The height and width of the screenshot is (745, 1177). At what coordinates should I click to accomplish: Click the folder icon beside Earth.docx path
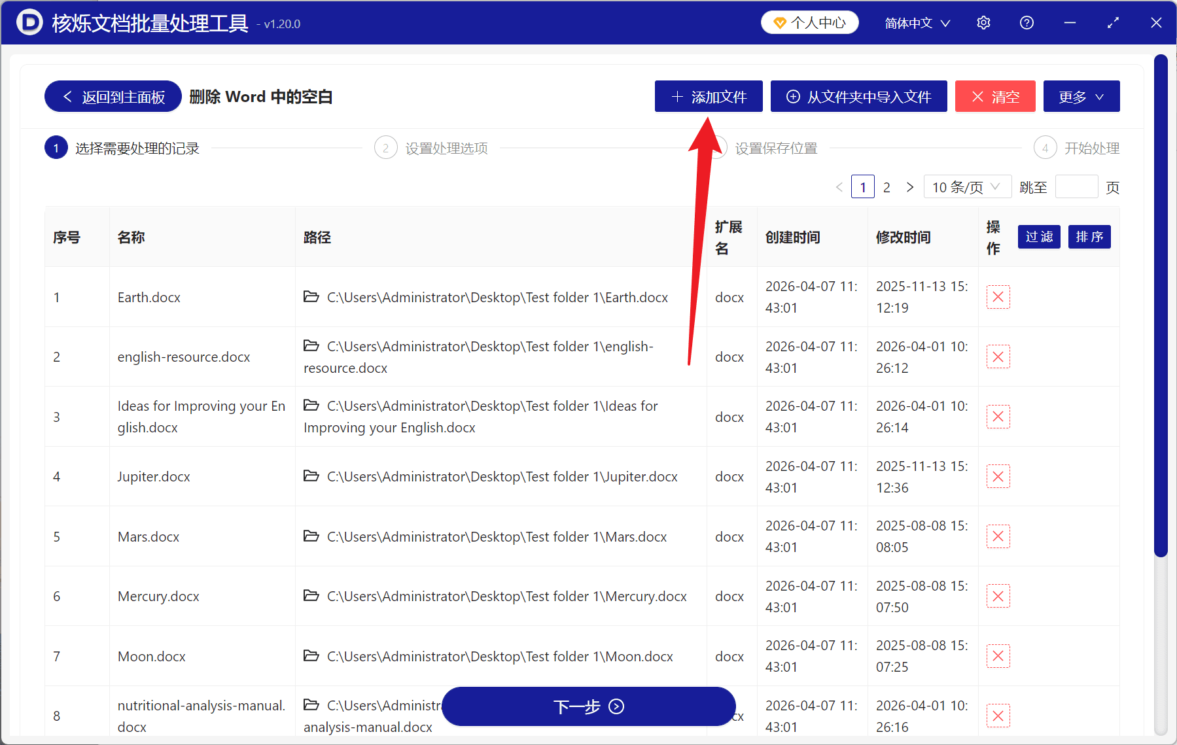(x=311, y=296)
